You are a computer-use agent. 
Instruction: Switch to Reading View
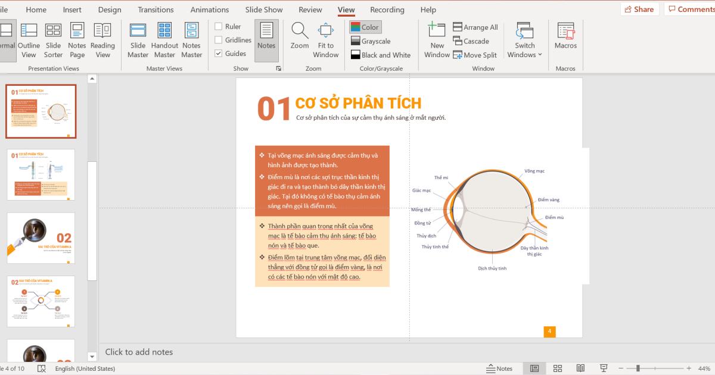pyautogui.click(x=102, y=40)
